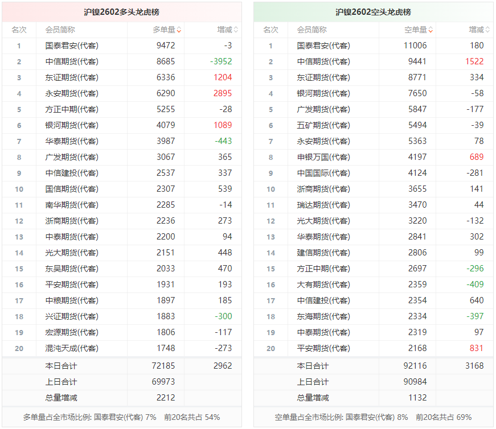Select 国泰君安(代客) in long table row 1
This screenshot has width=496, height=429.
click(x=72, y=46)
